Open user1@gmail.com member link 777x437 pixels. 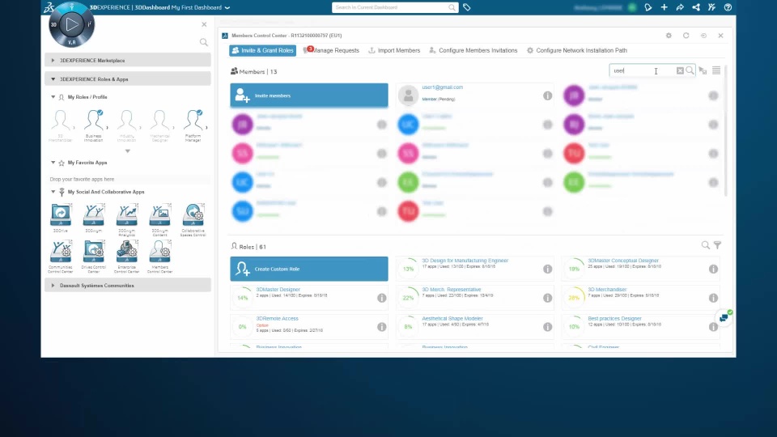click(443, 87)
